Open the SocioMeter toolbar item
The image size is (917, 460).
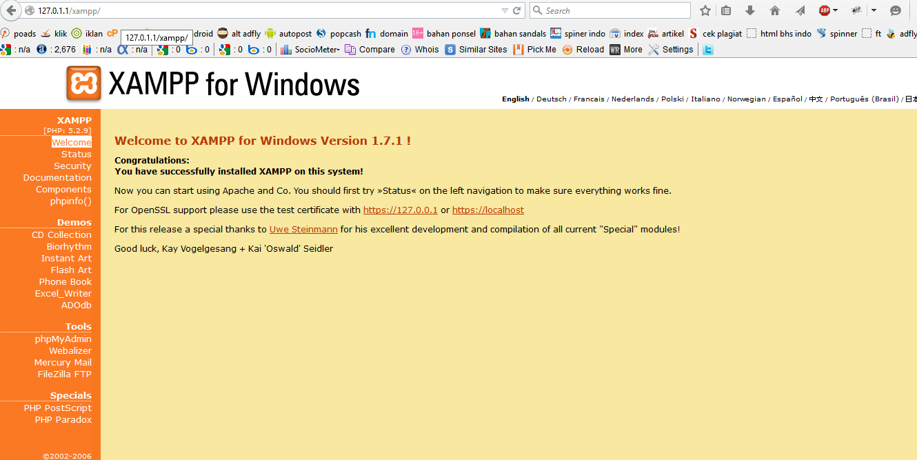[310, 50]
